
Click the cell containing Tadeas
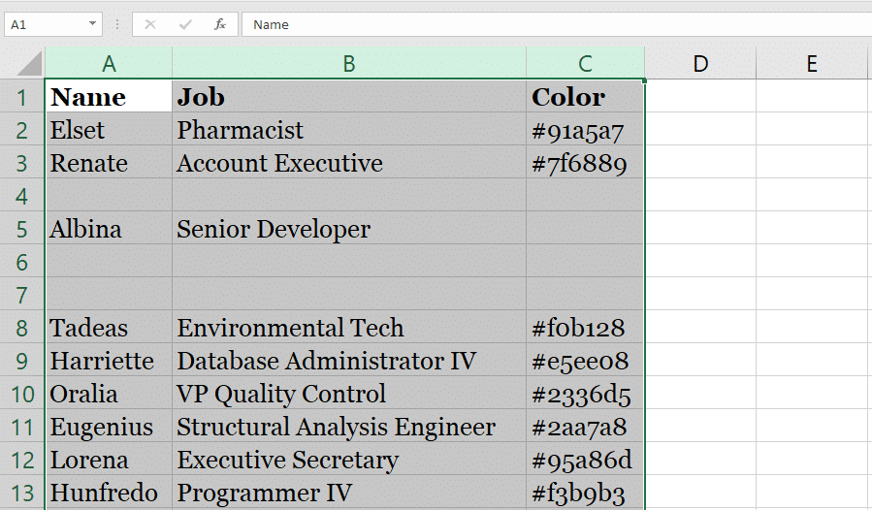pyautogui.click(x=109, y=328)
